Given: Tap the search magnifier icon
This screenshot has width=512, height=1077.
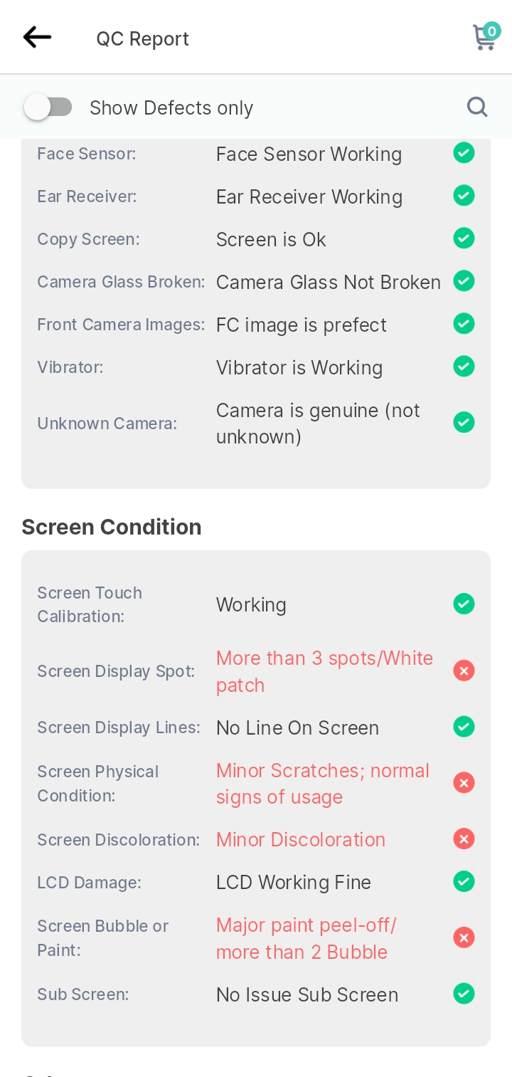Looking at the screenshot, I should (477, 107).
